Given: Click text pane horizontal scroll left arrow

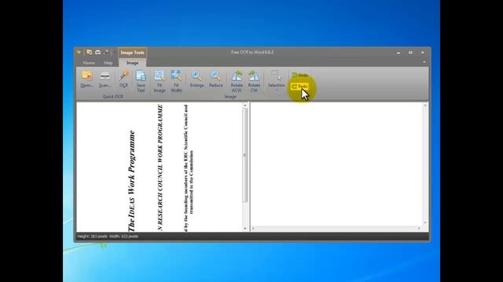Looking at the screenshot, I should point(253,228).
